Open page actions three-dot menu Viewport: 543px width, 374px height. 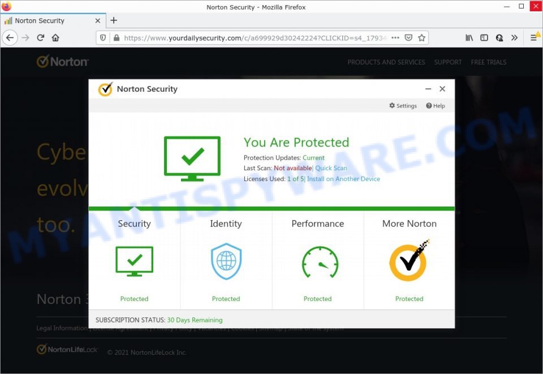tap(395, 38)
